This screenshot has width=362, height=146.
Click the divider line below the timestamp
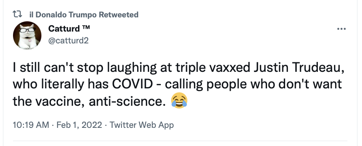(180, 140)
